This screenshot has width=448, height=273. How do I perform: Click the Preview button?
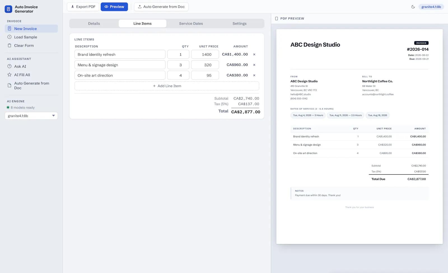114,7
